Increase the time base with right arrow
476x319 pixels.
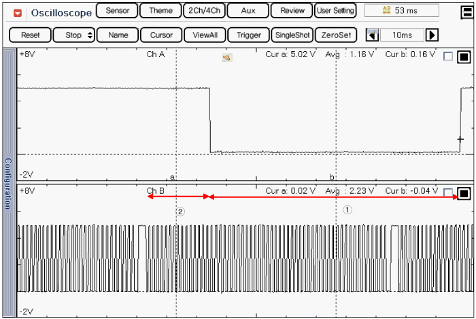(432, 35)
